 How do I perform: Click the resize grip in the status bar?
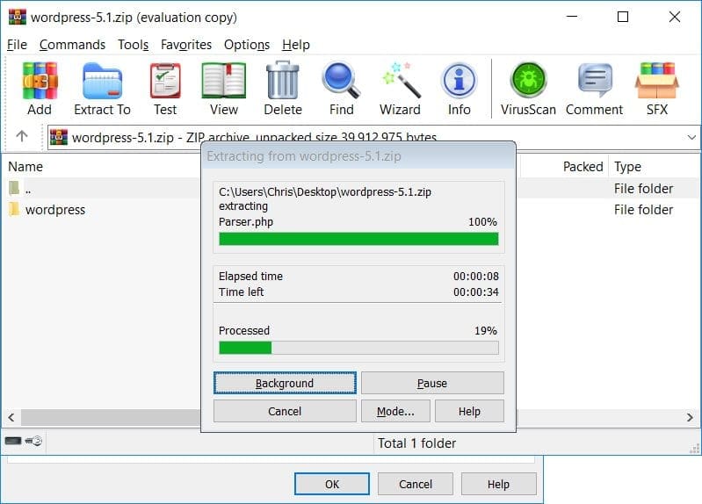click(x=695, y=449)
